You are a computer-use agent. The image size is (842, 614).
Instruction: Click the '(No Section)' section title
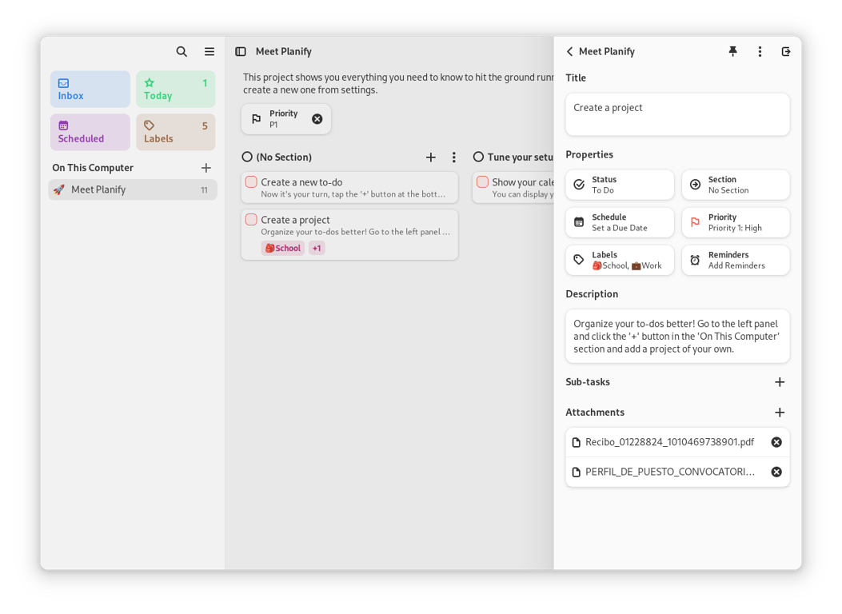click(284, 157)
